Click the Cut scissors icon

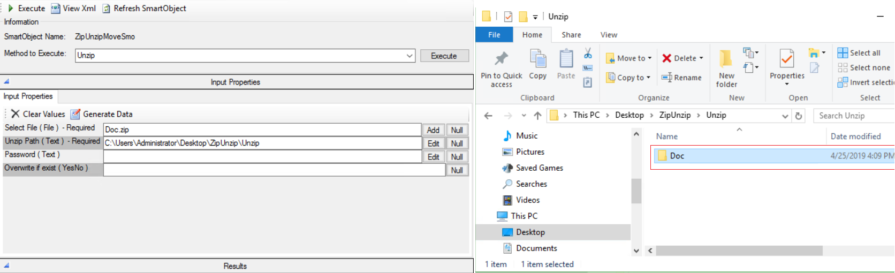(588, 53)
